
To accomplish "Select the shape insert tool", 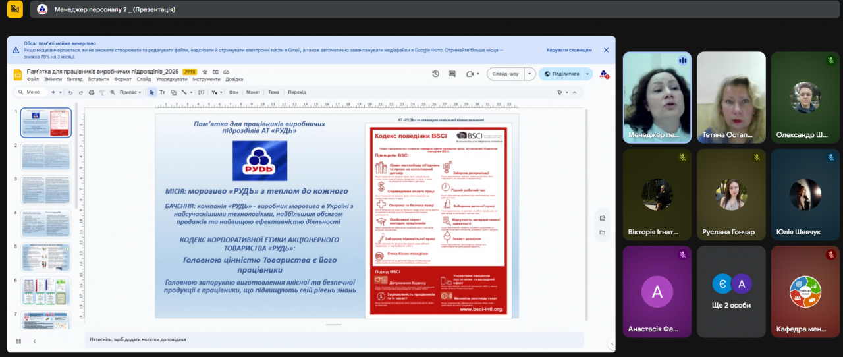I will click(173, 92).
